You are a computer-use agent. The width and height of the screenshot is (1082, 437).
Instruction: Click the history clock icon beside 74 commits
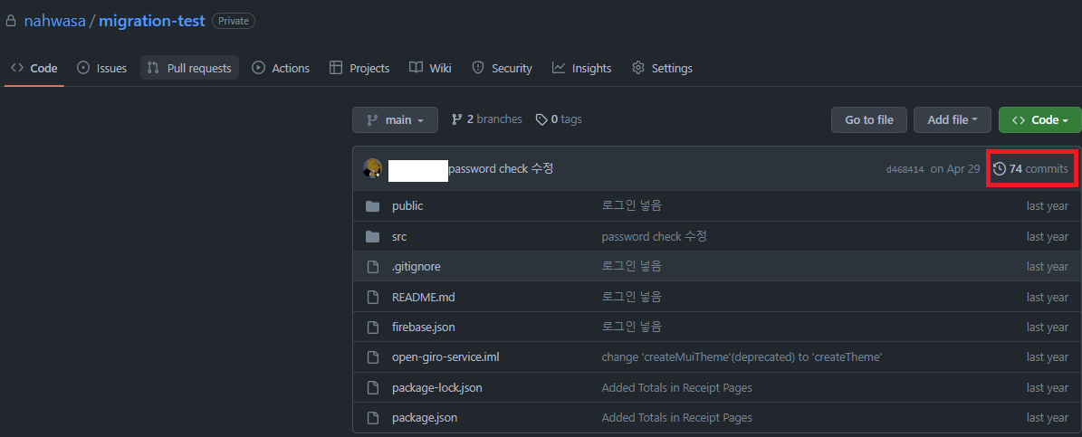[x=1000, y=169]
